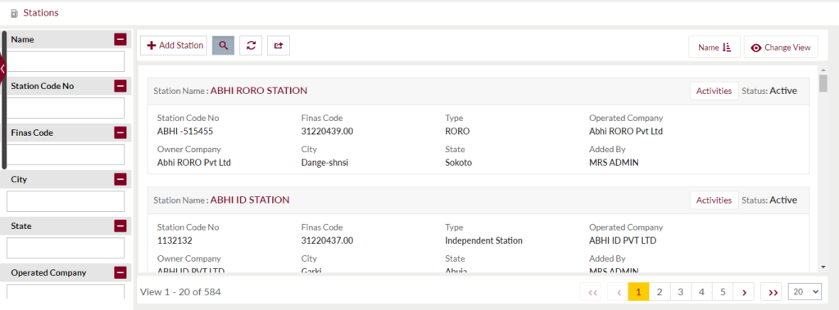
Task: Click the export share icon button
Action: click(279, 46)
